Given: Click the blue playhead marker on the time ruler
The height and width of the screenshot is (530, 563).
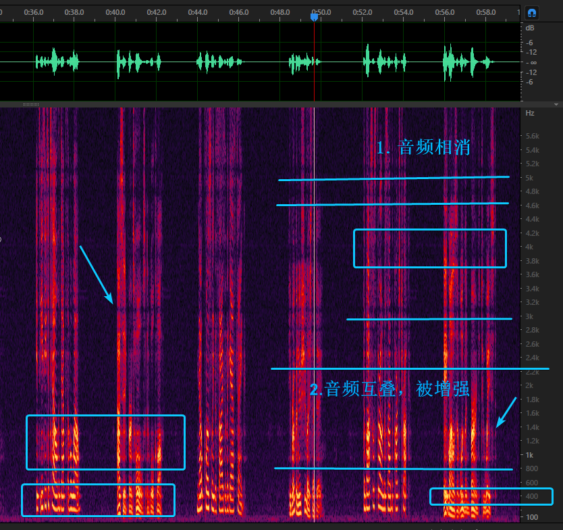Looking at the screenshot, I should [314, 17].
